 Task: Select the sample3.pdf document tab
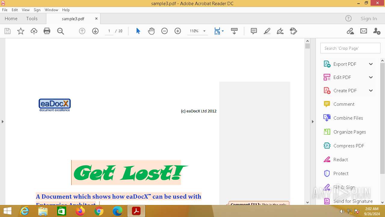(73, 19)
